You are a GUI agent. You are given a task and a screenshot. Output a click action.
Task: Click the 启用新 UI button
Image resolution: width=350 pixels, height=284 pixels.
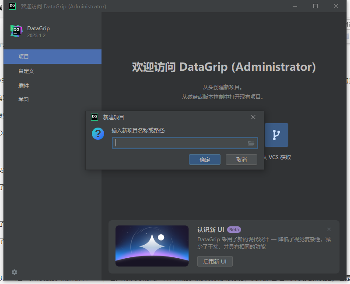coord(215,261)
